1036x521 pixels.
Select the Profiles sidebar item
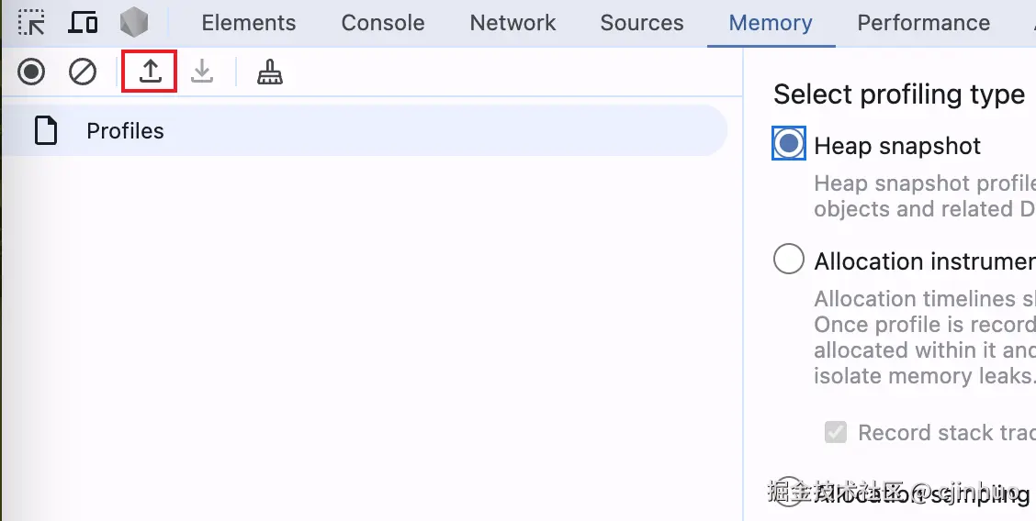pyautogui.click(x=125, y=131)
